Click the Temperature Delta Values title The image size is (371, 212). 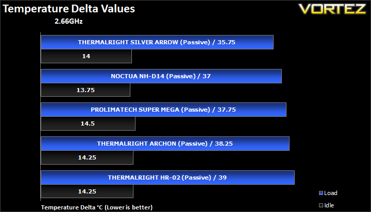(69, 9)
